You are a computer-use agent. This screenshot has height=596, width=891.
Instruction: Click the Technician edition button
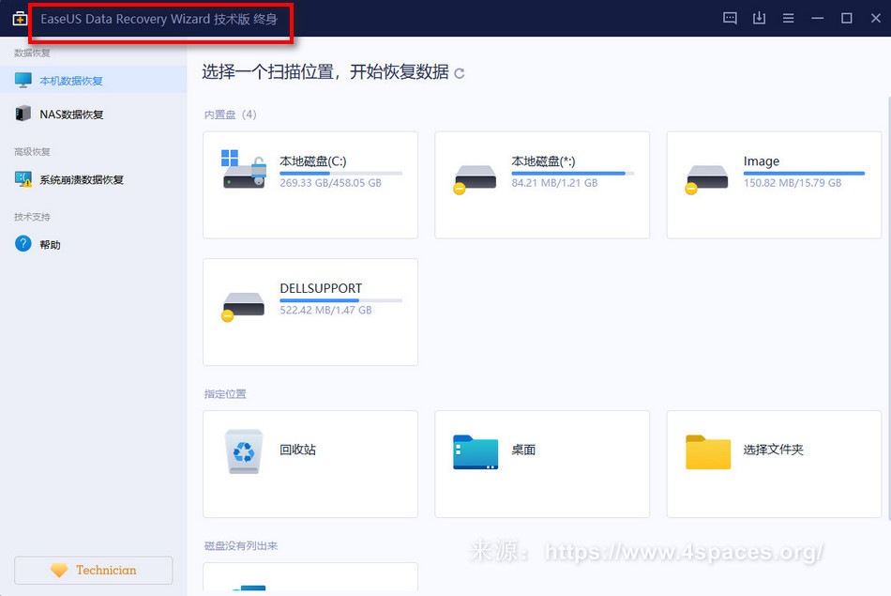[x=94, y=570]
